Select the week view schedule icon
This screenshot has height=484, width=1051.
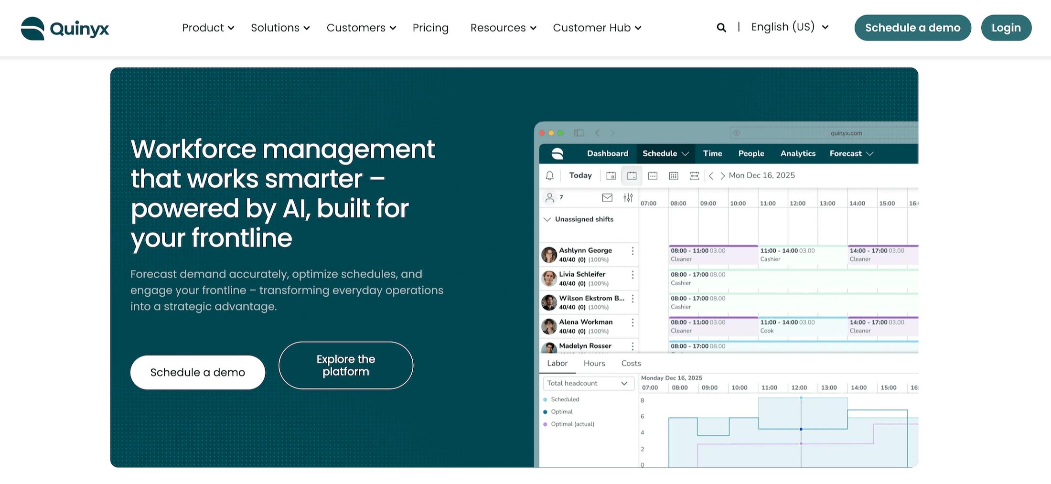click(x=632, y=175)
